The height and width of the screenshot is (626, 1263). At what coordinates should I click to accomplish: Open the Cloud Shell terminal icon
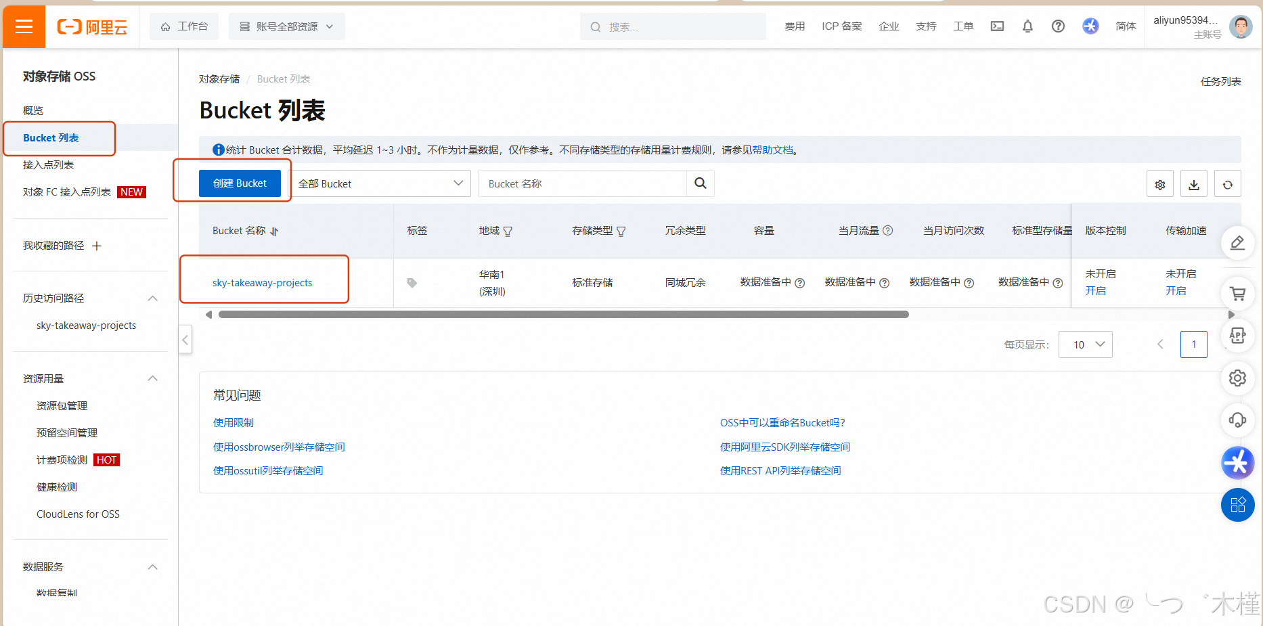tap(997, 26)
